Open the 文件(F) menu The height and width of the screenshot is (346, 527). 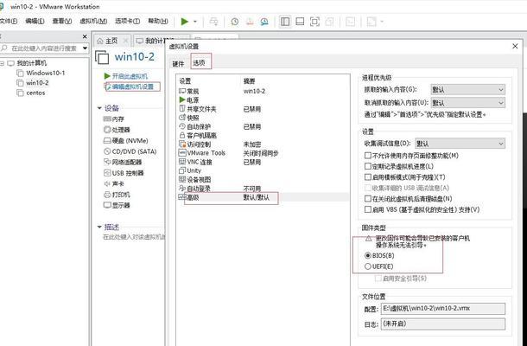click(x=8, y=22)
